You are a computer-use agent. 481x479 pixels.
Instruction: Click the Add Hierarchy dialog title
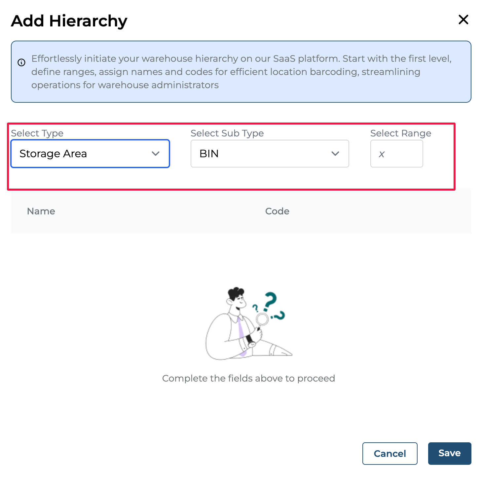click(x=69, y=21)
